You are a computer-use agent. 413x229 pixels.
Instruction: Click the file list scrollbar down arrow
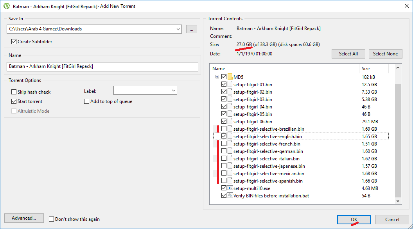tap(398, 201)
